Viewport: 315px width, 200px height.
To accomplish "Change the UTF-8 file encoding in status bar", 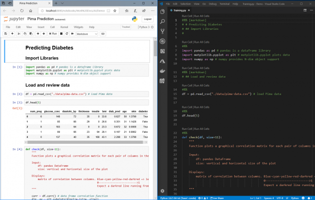I will pyautogui.click(x=280, y=198).
